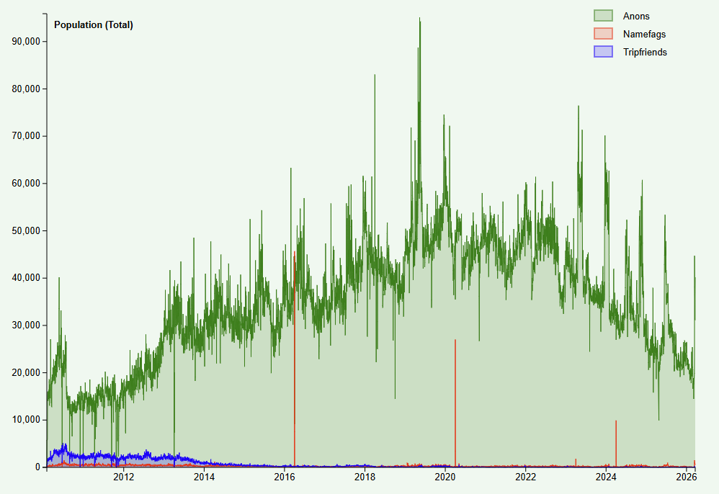Click the 70,000 y-axis label
The image size is (719, 494).
(x=26, y=136)
